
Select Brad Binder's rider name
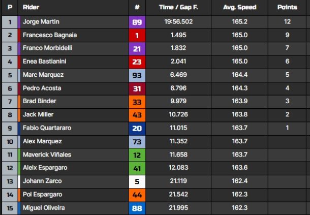coord(40,101)
